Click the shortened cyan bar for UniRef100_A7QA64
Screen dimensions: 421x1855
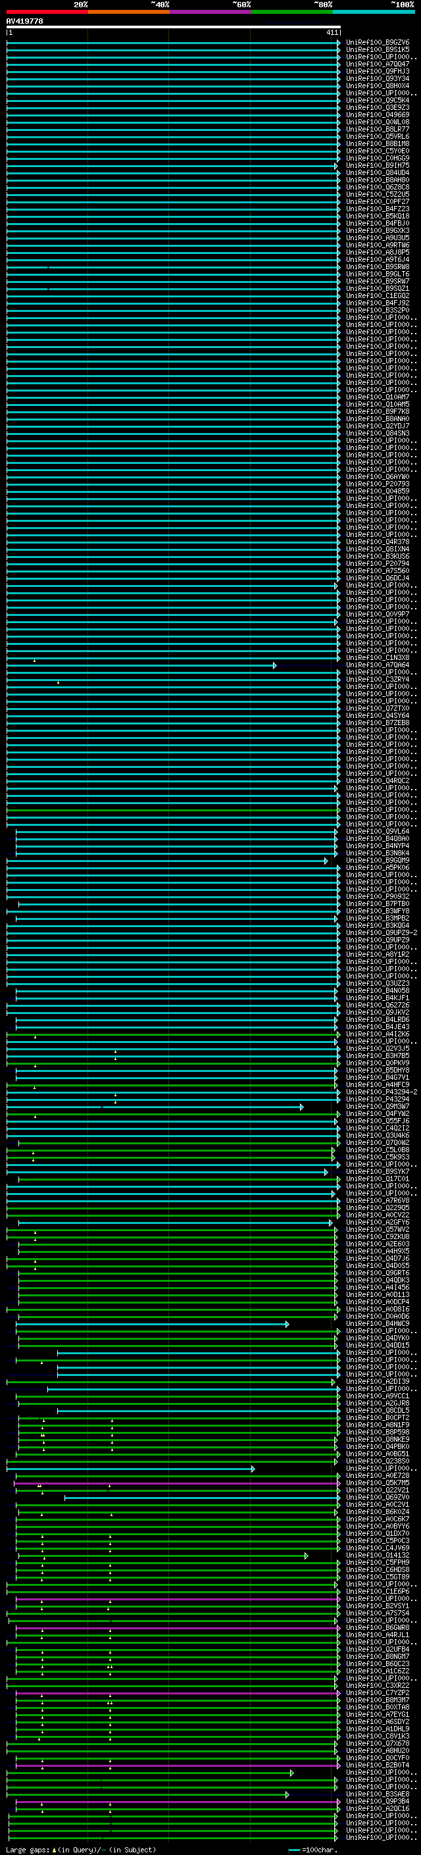coord(141,665)
